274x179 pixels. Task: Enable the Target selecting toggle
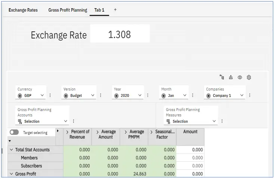tap(15, 132)
